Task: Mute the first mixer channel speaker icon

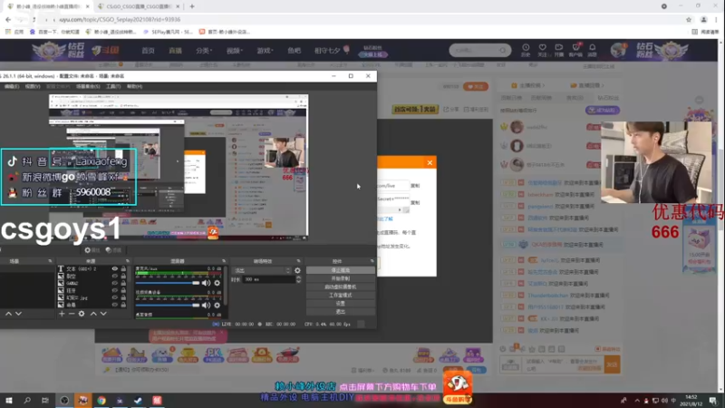Action: click(207, 283)
